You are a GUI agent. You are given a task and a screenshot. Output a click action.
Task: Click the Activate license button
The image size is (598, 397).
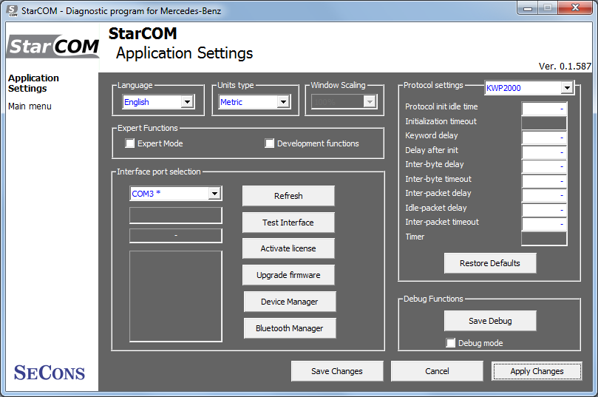click(x=288, y=248)
